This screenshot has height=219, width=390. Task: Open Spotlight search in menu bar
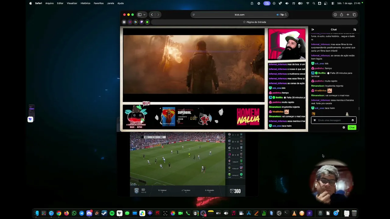tap(314, 3)
